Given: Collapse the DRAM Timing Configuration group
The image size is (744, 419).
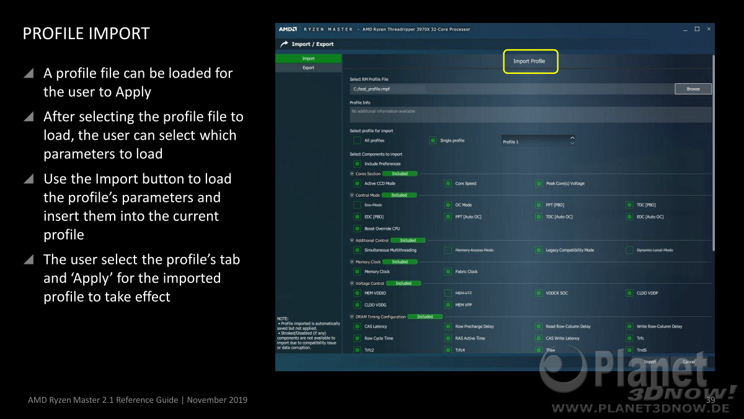Looking at the screenshot, I should 352,317.
